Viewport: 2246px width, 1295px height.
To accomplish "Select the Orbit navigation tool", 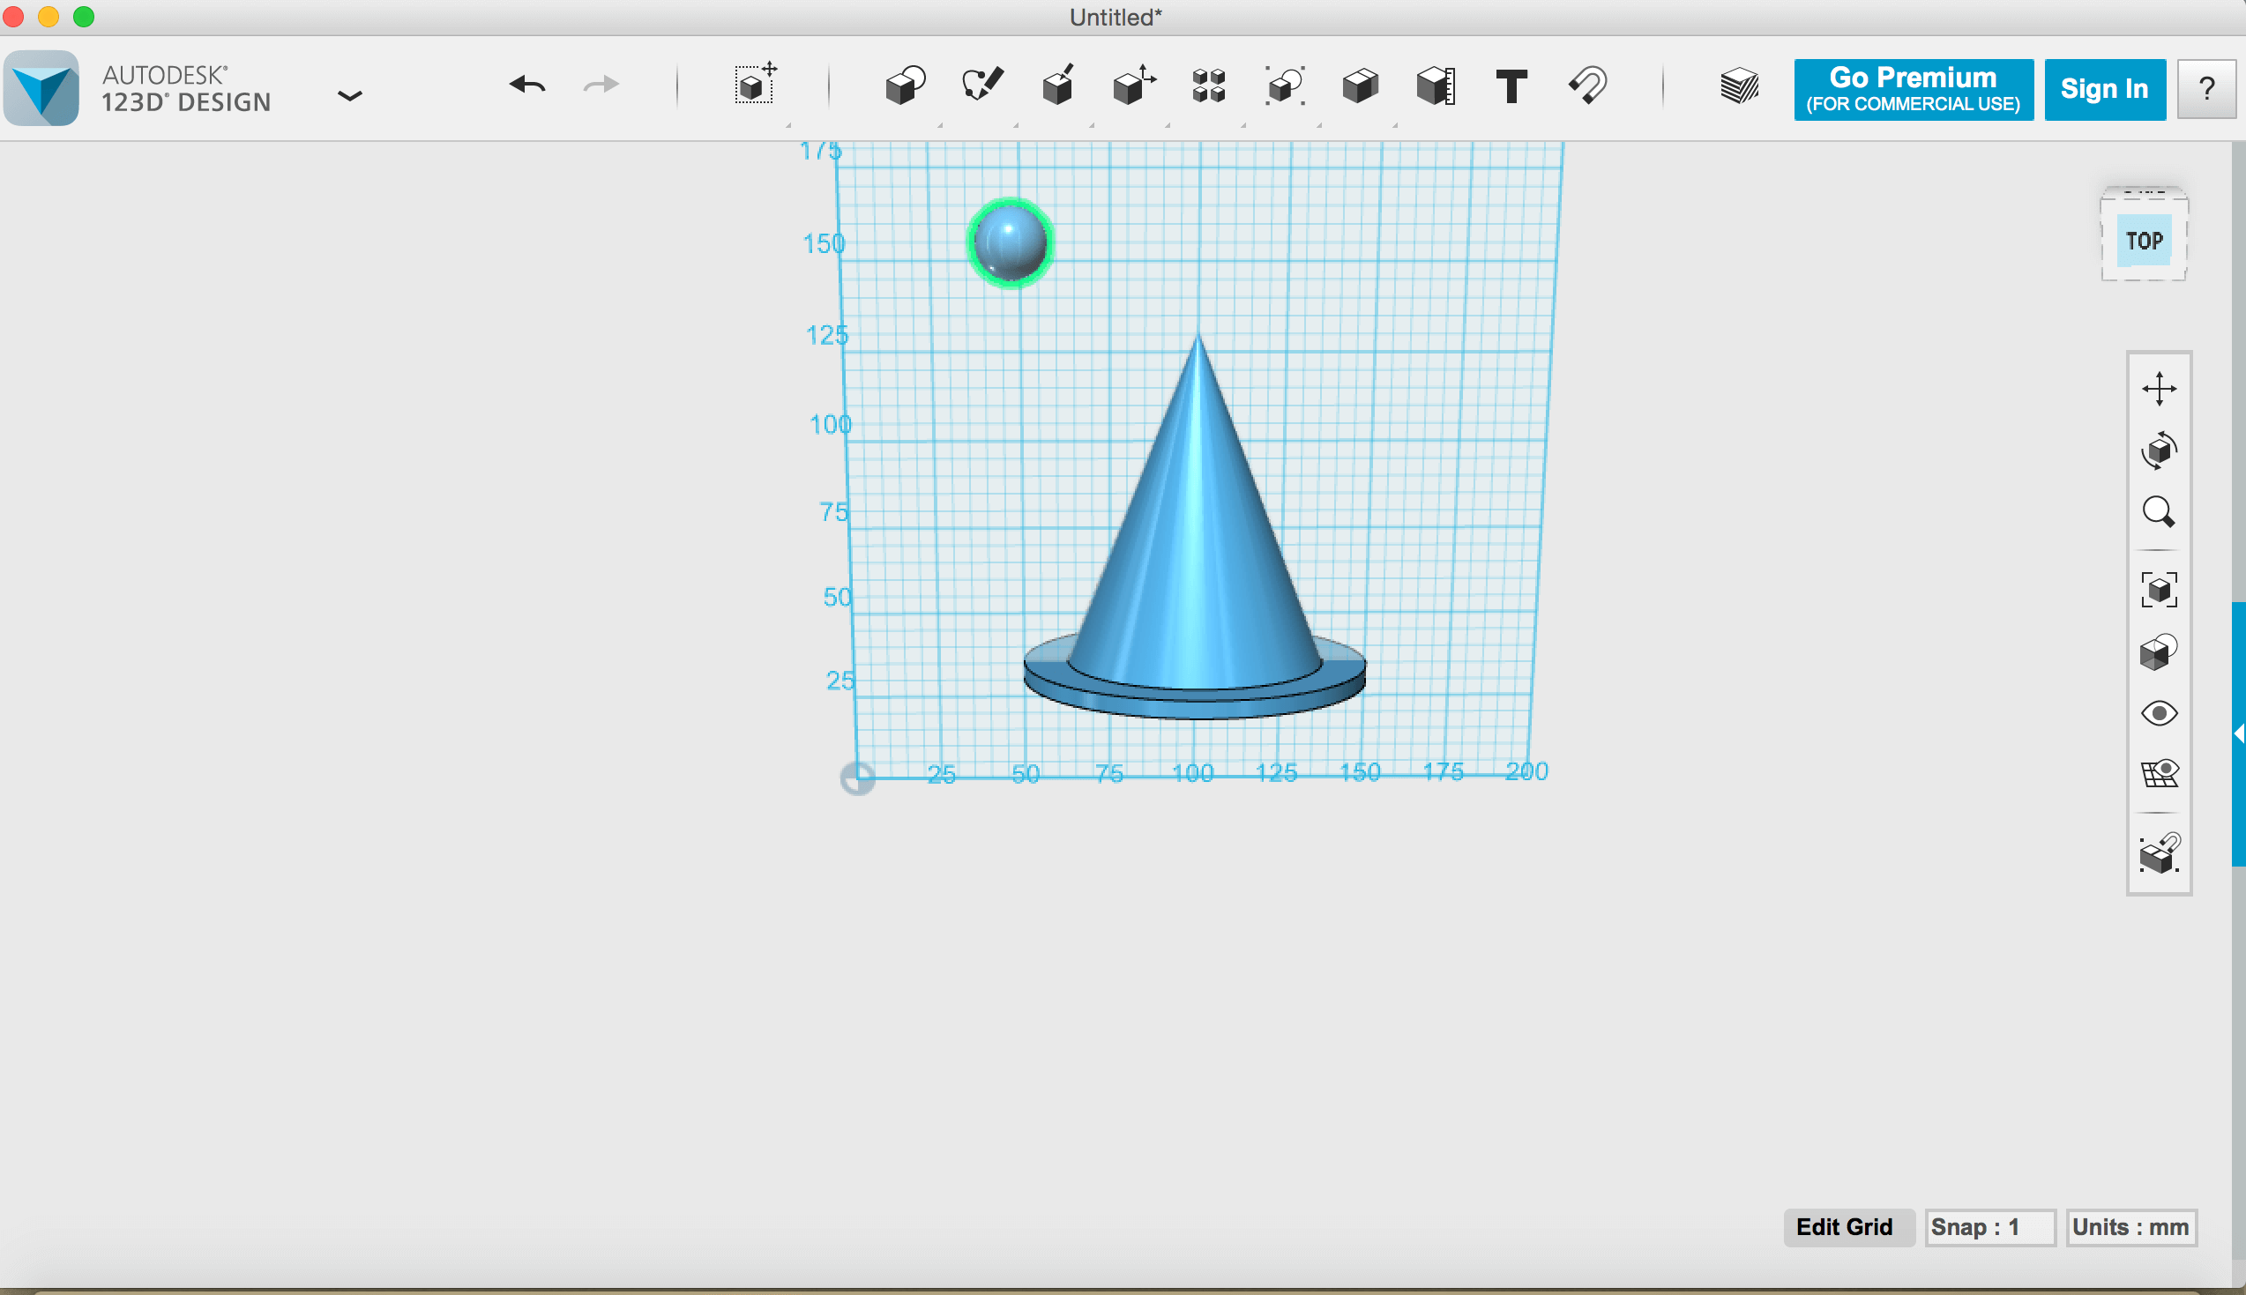I will pyautogui.click(x=2159, y=450).
